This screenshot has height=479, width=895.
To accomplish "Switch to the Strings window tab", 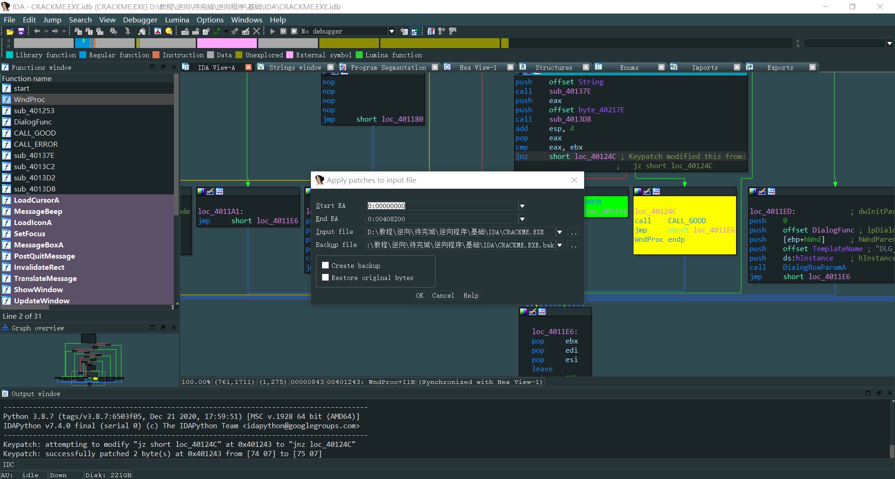I will pyautogui.click(x=295, y=68).
